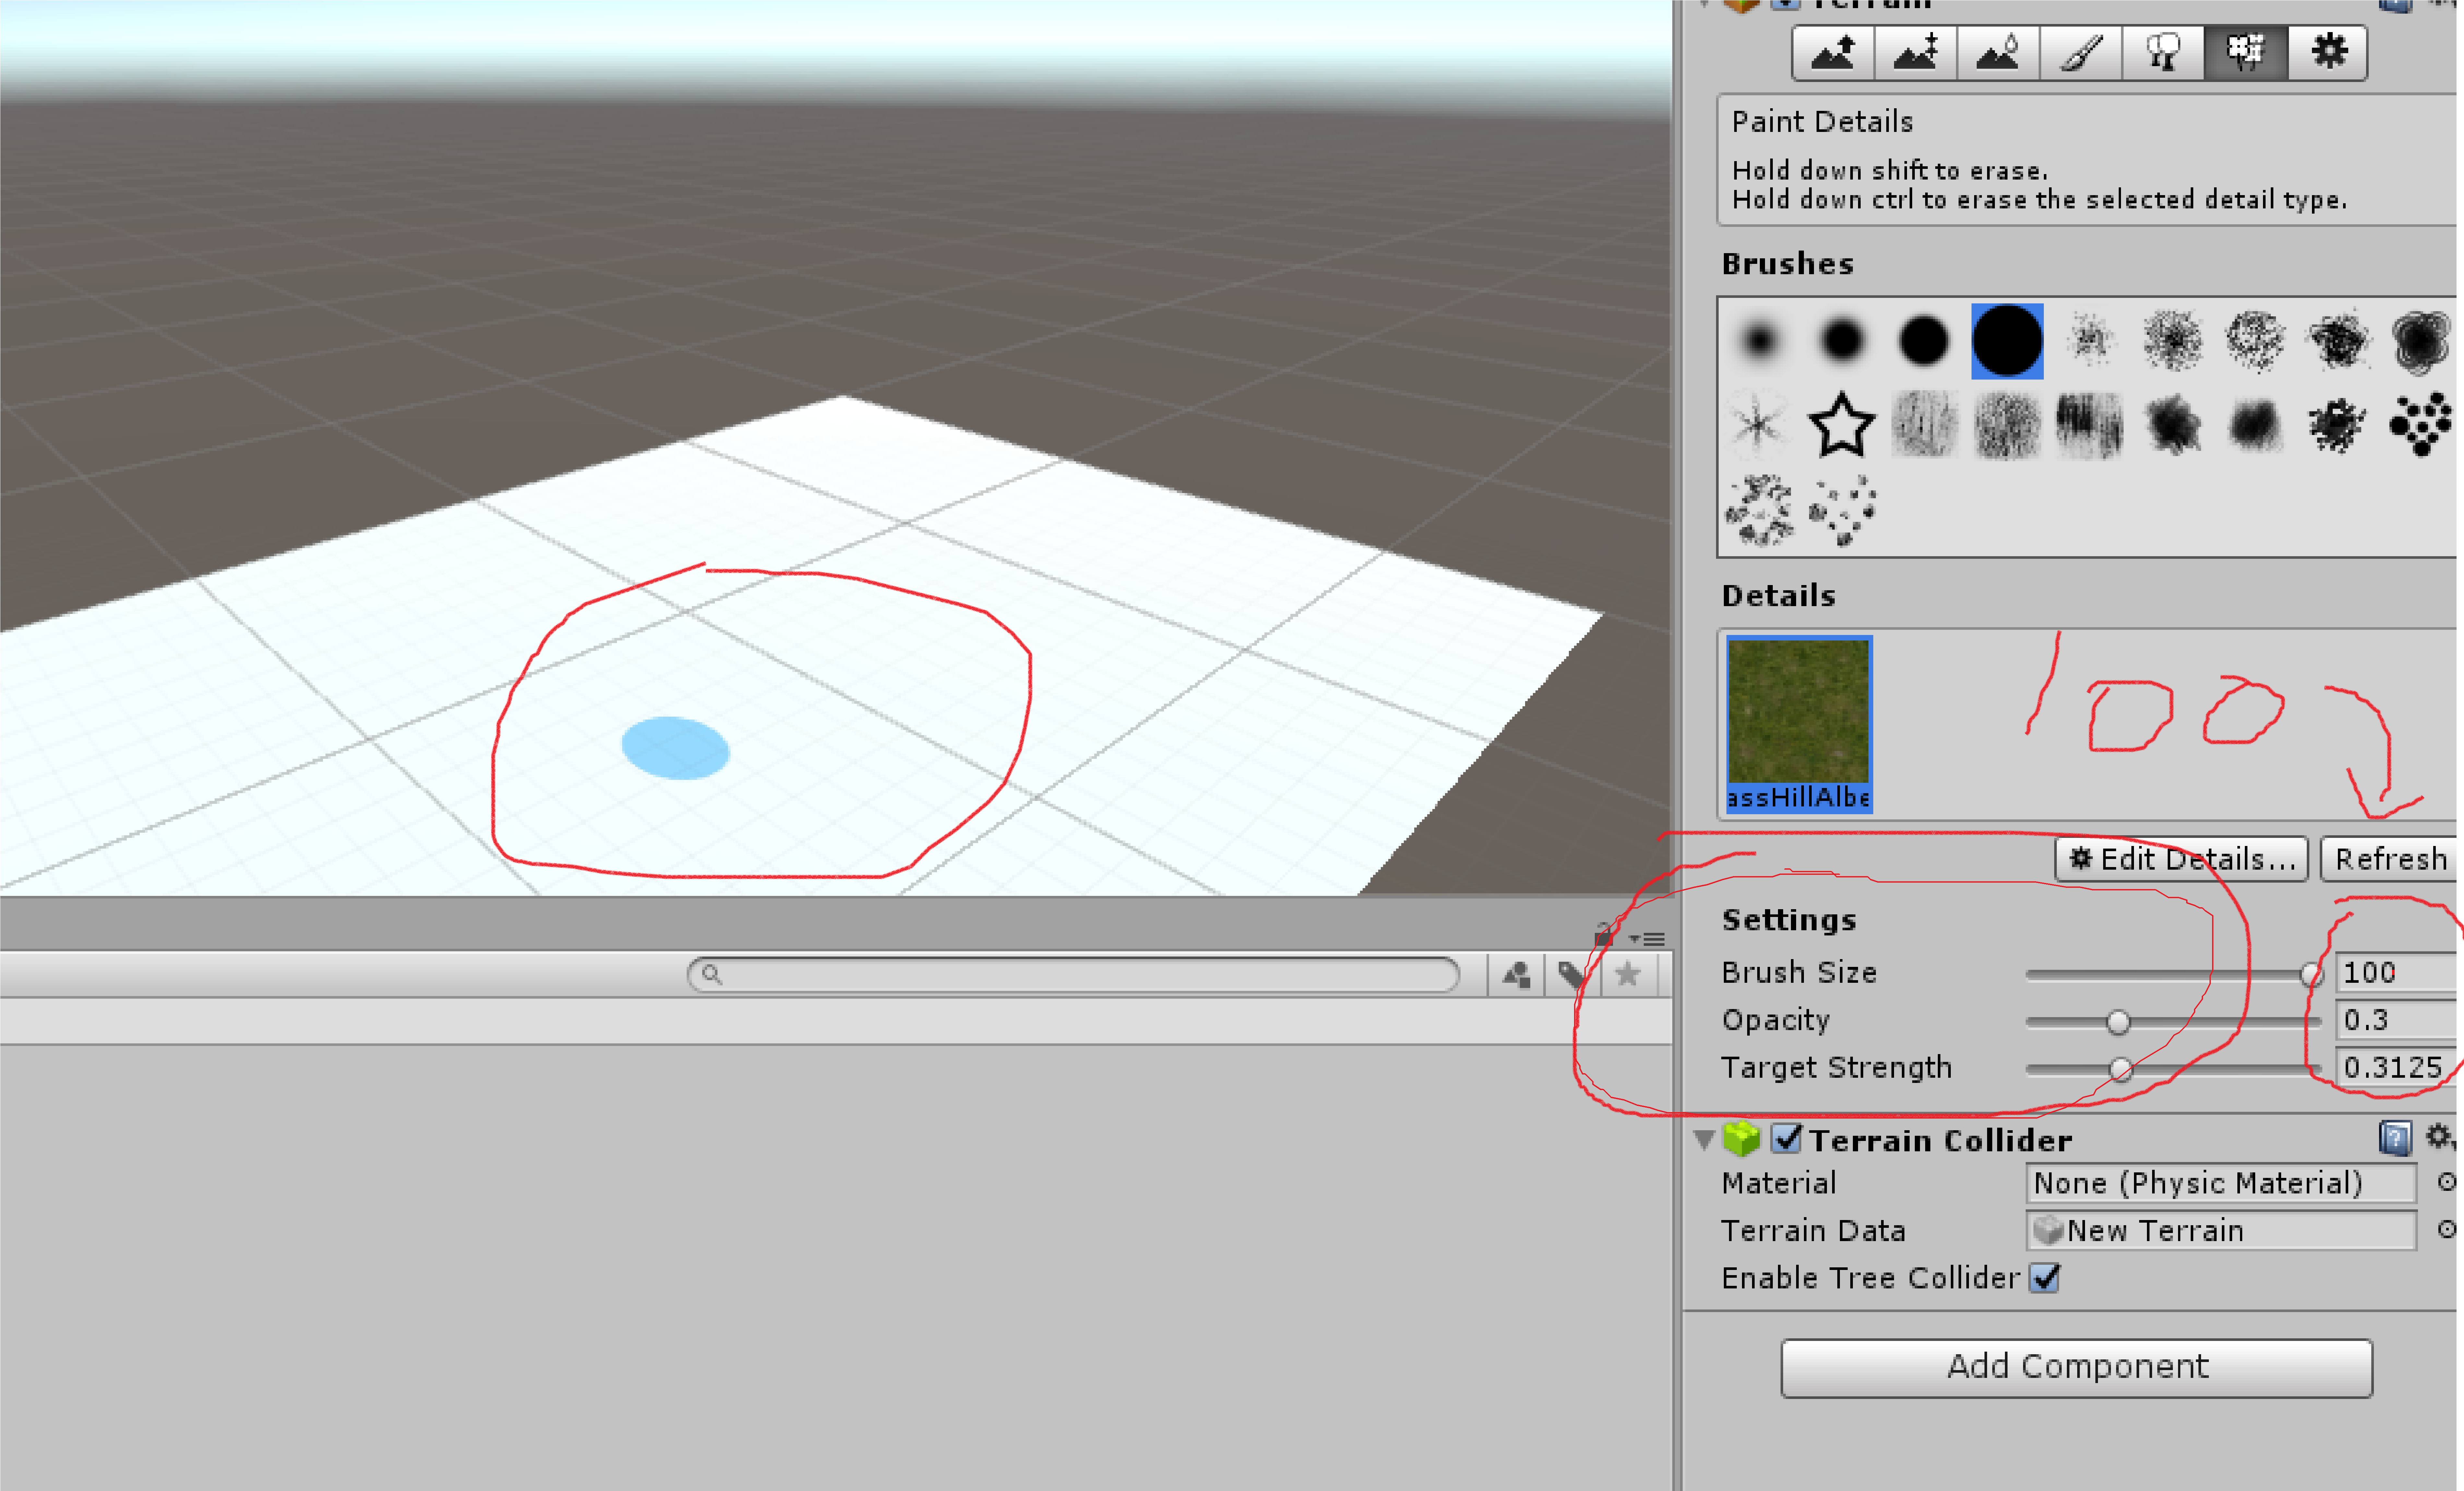Click the Terrain Data New Terrain field

(2221, 1231)
